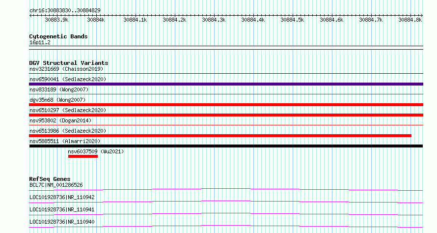Click the red bar under nsv6513986

[x=220, y=136]
